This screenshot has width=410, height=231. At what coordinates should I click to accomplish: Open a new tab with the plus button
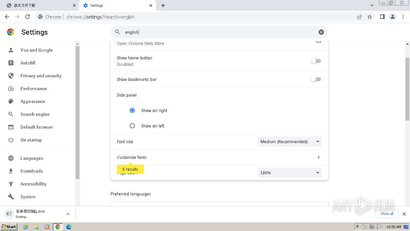click(x=163, y=5)
